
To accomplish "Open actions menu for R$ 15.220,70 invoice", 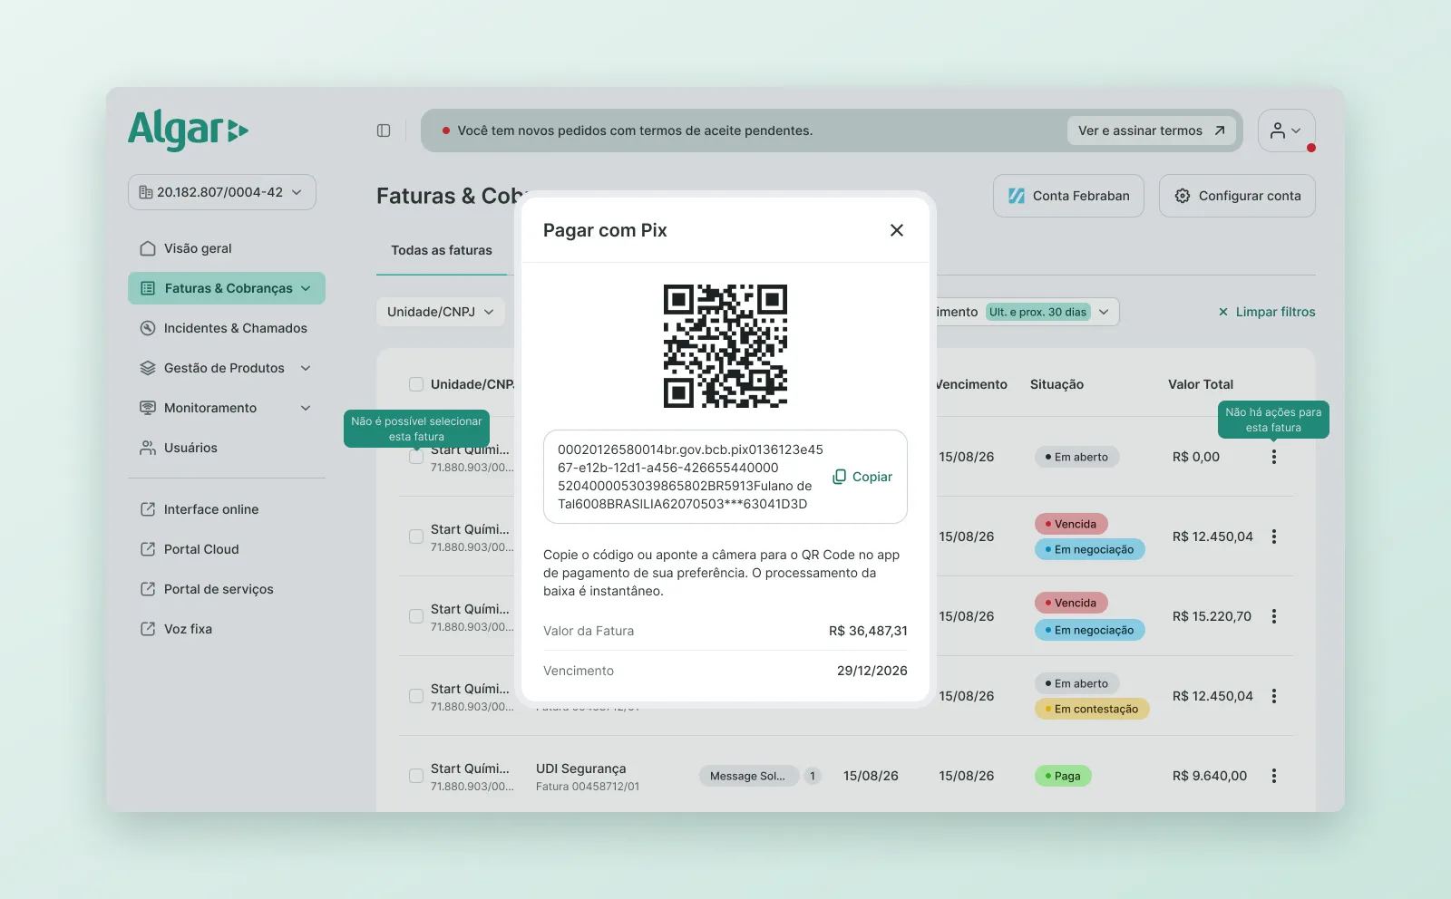I will (x=1274, y=616).
